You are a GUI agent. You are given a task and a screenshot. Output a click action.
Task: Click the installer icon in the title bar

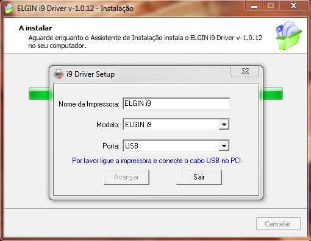[x=9, y=9]
